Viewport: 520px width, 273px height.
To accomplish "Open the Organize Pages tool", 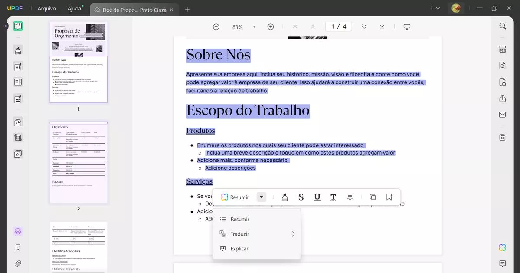I will tap(18, 122).
